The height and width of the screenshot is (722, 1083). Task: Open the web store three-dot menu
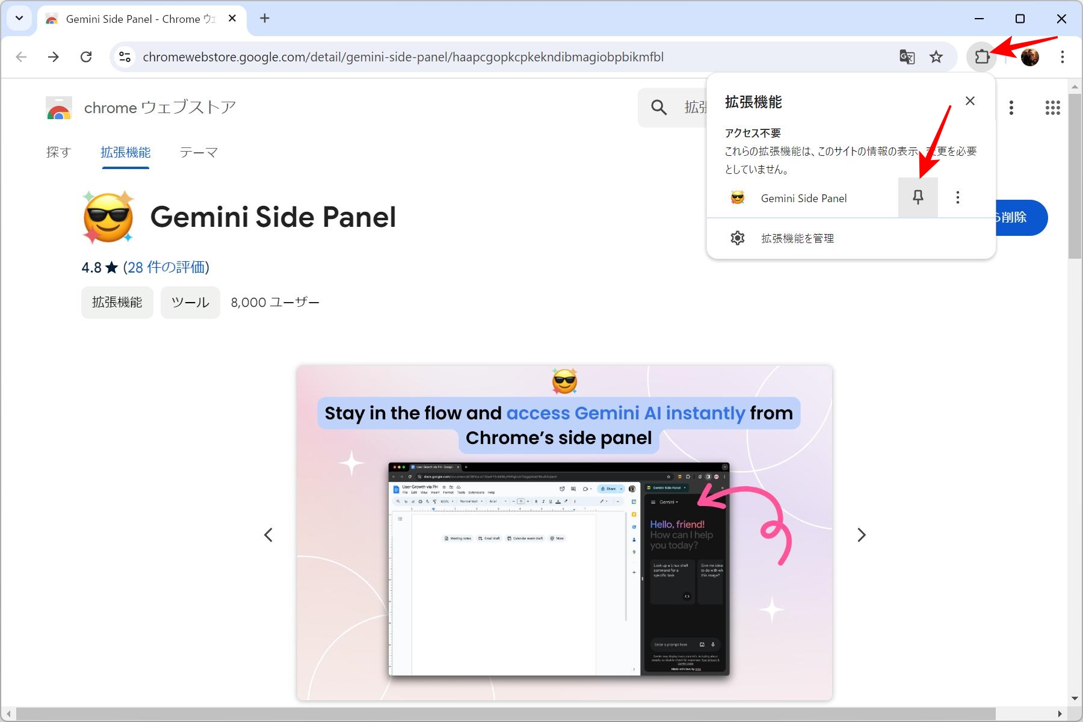click(1011, 108)
